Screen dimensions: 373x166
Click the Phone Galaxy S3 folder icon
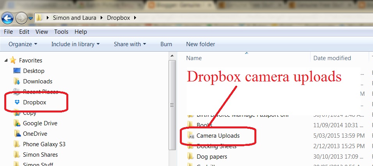[17, 144]
